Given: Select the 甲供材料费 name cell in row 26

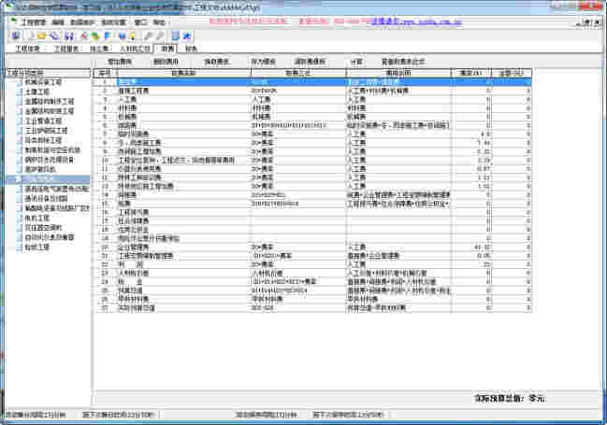Looking at the screenshot, I should [183, 299].
